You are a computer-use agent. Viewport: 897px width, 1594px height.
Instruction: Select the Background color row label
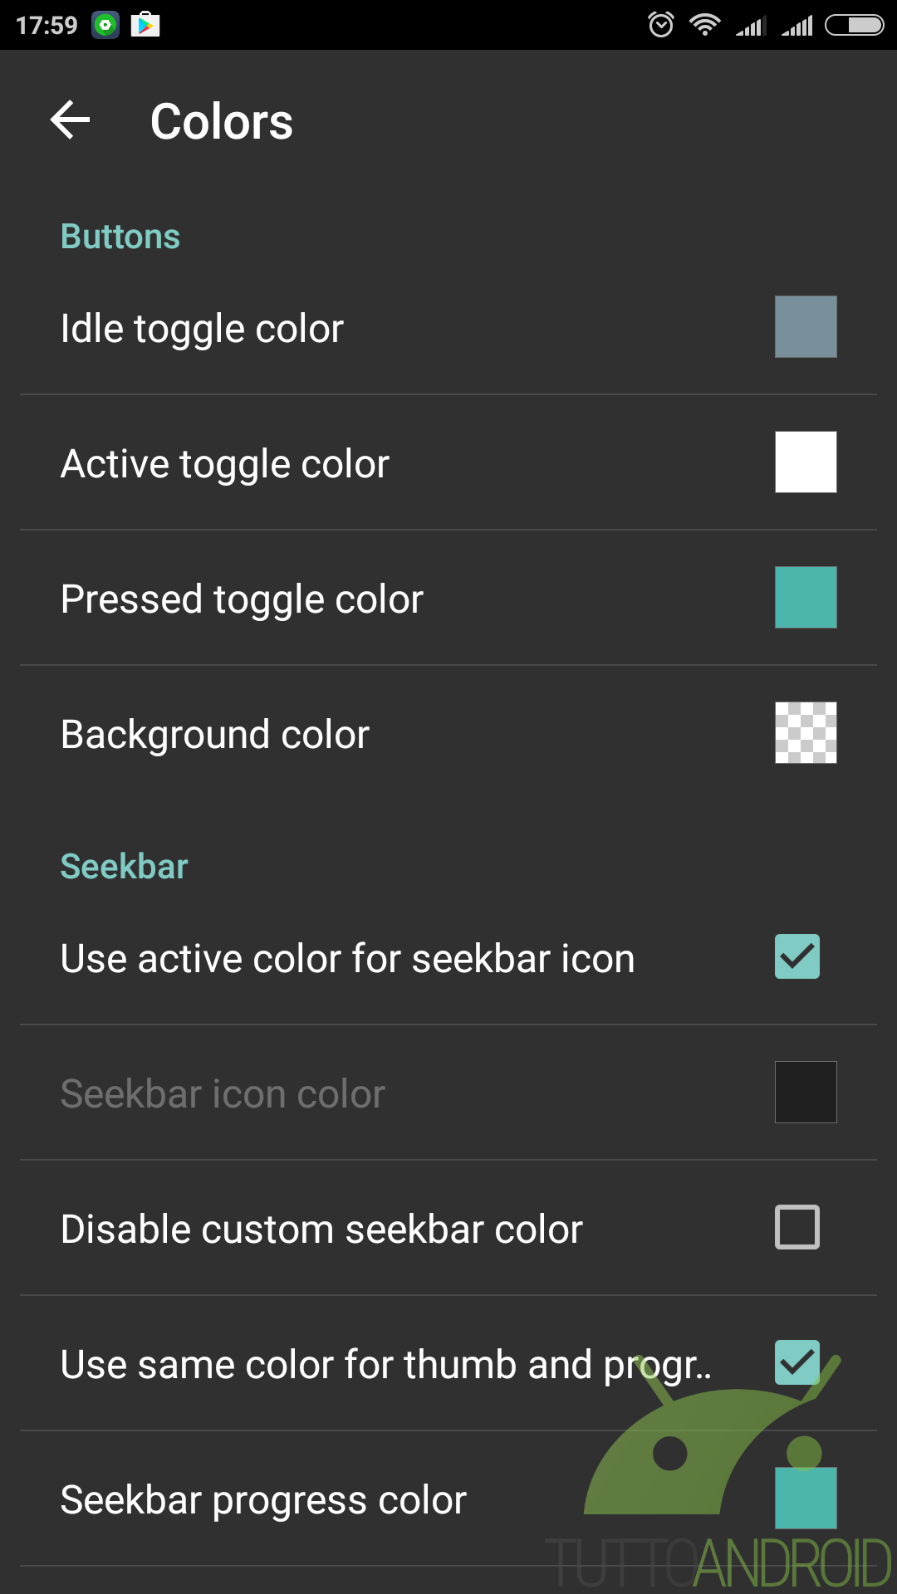pos(215,735)
